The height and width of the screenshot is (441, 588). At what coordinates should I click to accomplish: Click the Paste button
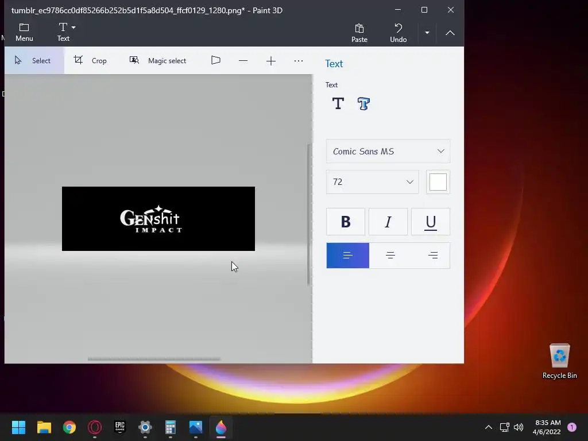point(359,33)
